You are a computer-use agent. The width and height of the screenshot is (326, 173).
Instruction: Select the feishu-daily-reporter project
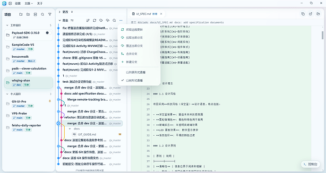pos(28,127)
